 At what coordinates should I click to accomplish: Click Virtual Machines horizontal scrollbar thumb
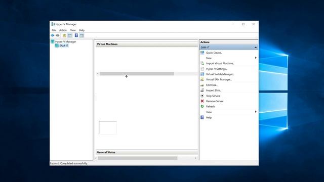coord(137,74)
